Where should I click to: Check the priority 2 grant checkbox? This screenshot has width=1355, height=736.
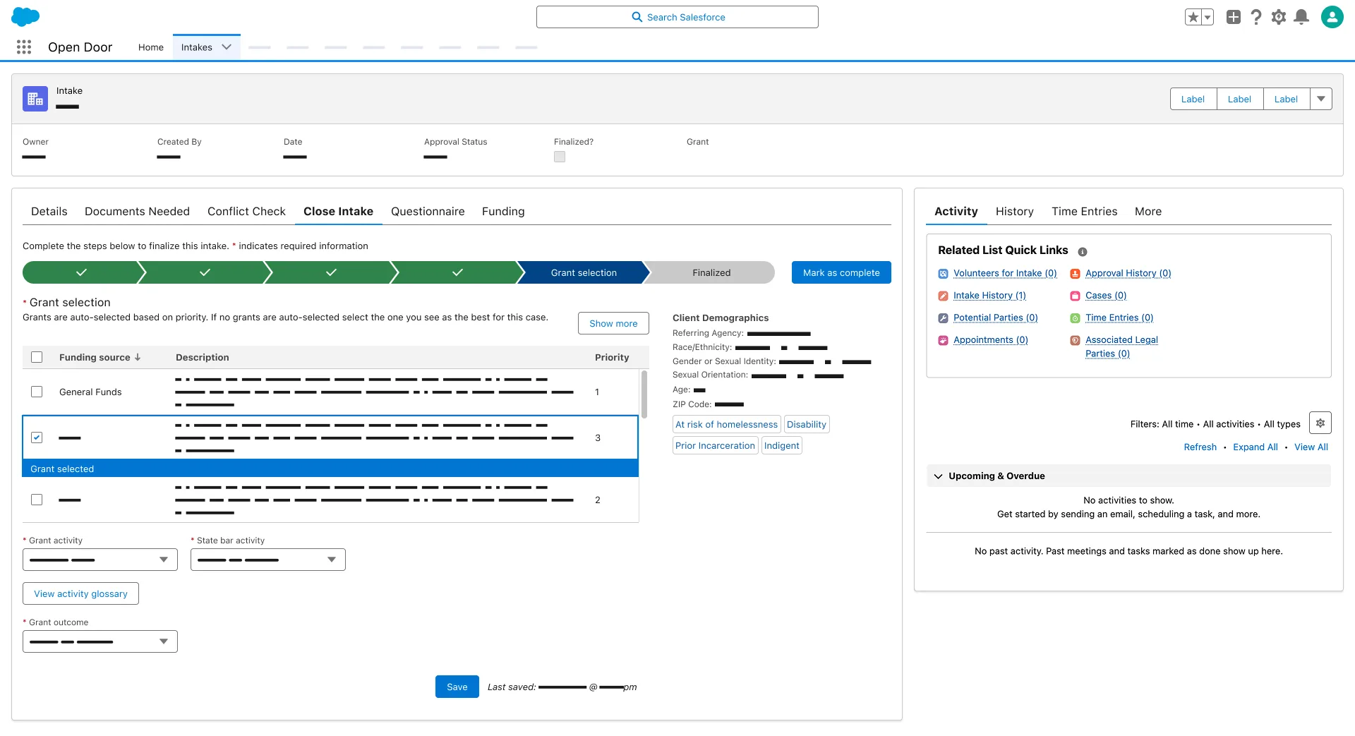37,500
